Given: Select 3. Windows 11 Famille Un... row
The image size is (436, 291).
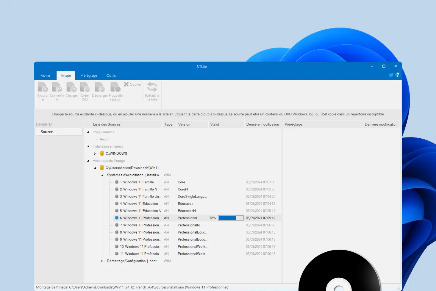Looking at the screenshot, I should pos(197,196).
